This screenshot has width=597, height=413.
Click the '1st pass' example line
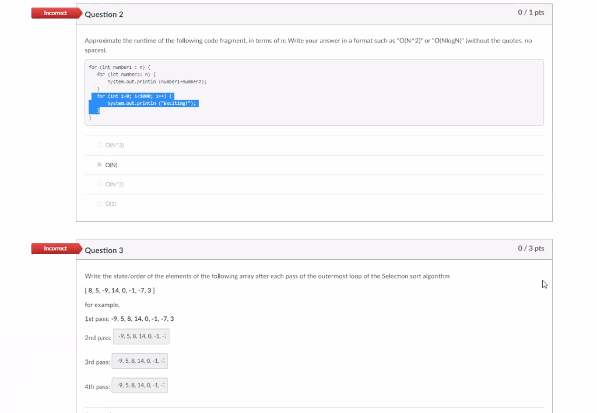(129, 319)
